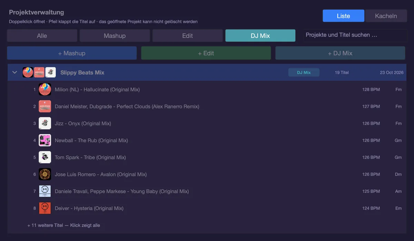Click the Young Baby track artwork

45,191
